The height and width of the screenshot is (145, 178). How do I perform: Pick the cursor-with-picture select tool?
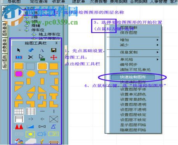[x=42, y=58]
